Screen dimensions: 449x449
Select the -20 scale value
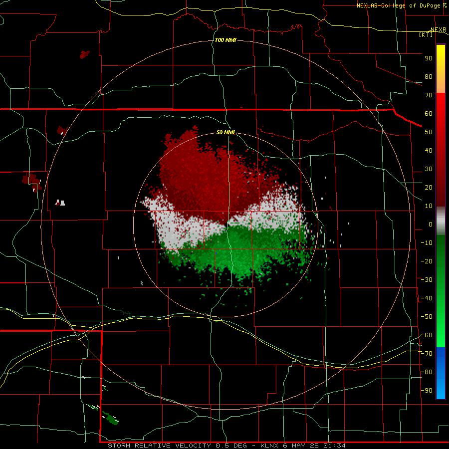(x=427, y=261)
